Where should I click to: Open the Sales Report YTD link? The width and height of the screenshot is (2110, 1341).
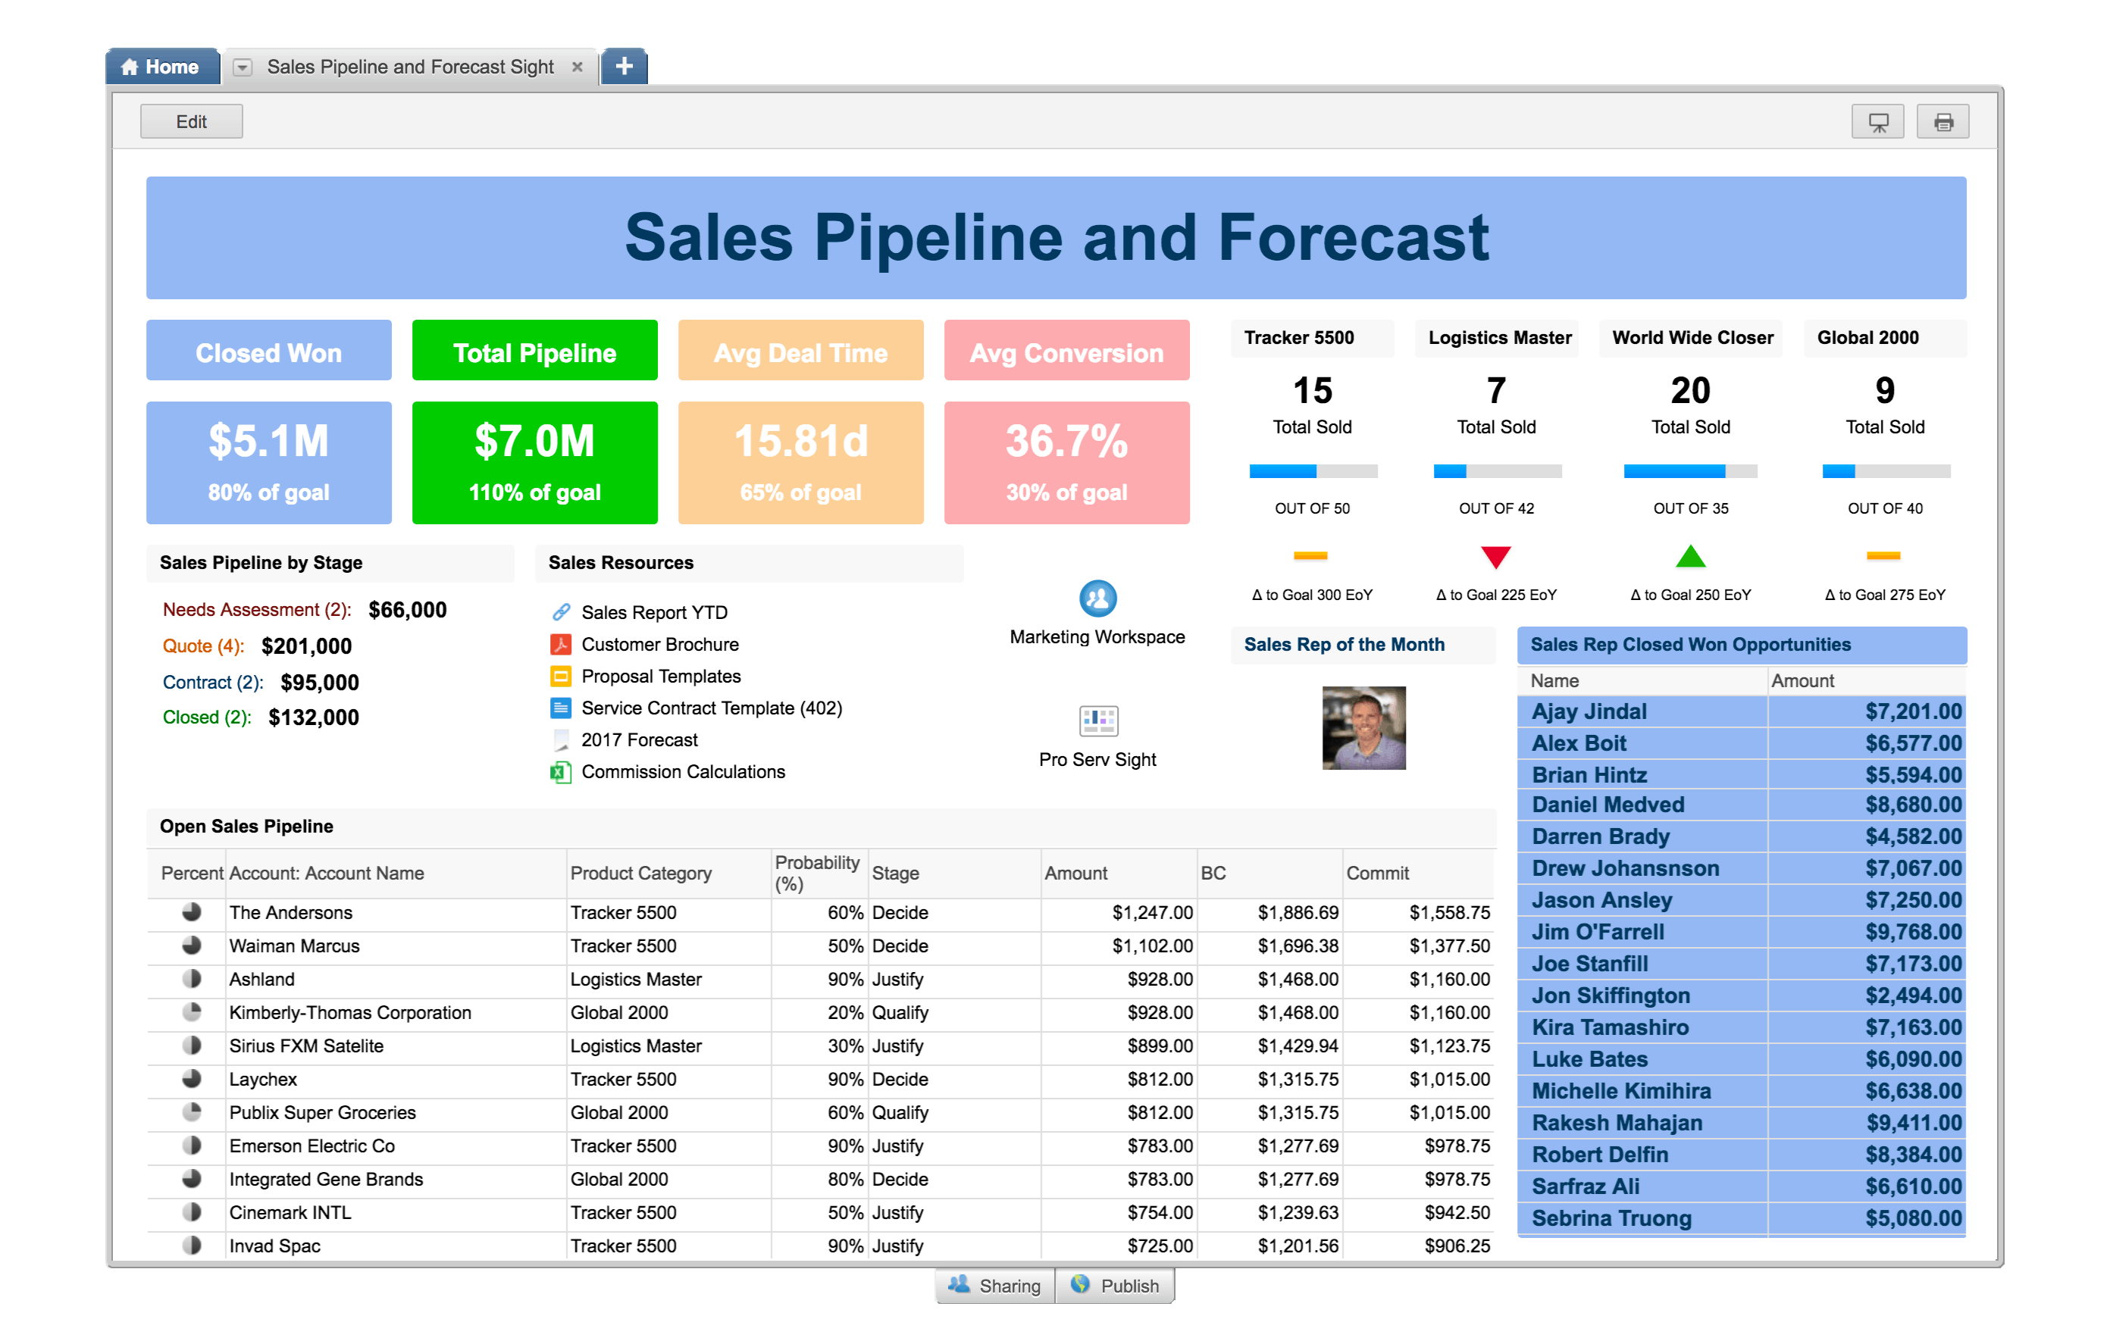653,612
